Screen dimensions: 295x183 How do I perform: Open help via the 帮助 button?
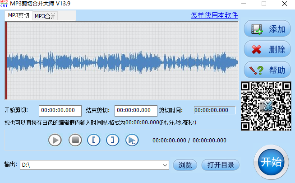pyautogui.click(x=267, y=70)
